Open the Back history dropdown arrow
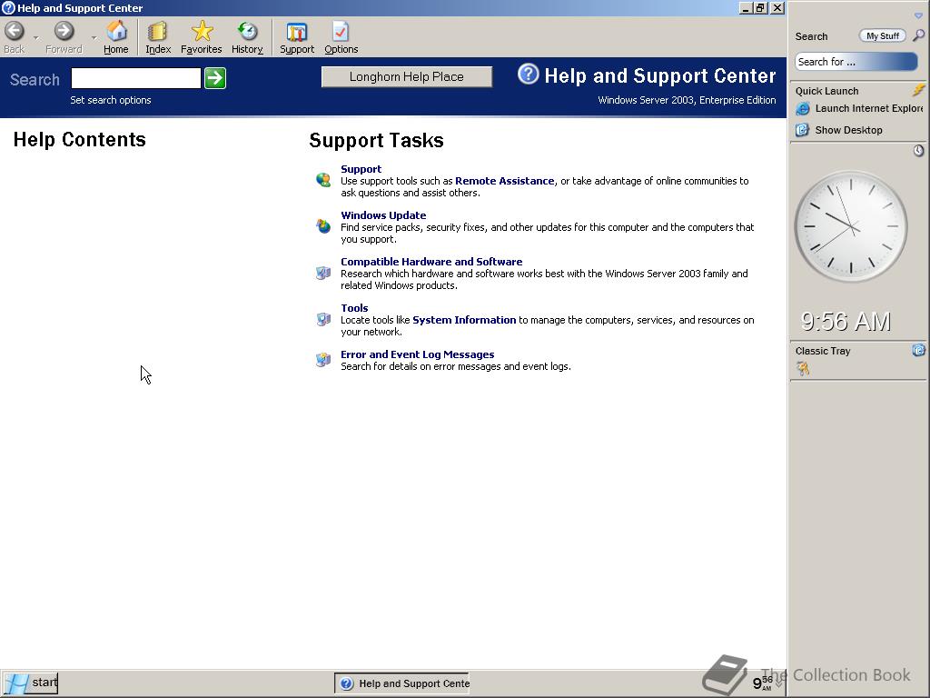This screenshot has width=930, height=698. point(36,38)
